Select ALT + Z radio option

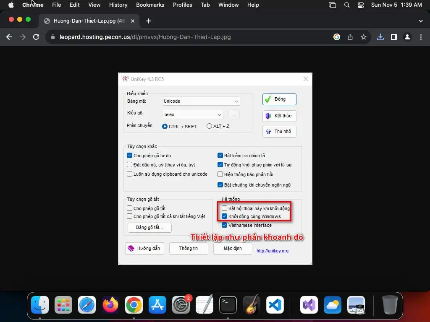(209, 126)
